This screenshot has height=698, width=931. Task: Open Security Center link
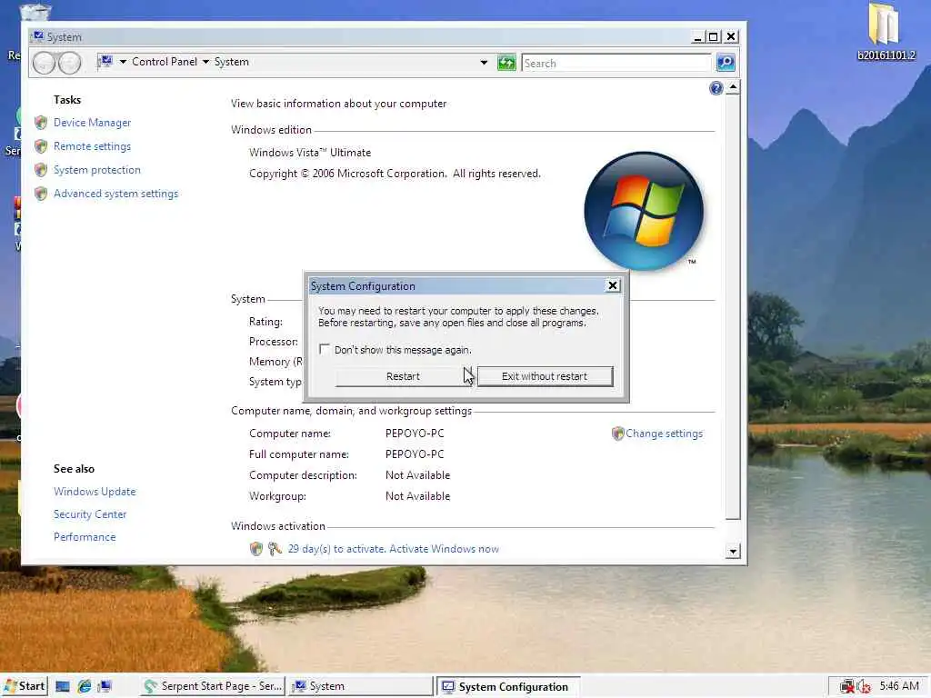coord(90,514)
